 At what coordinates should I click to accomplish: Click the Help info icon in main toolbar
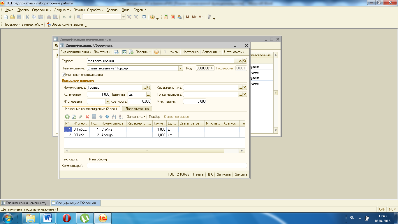tap(152, 17)
